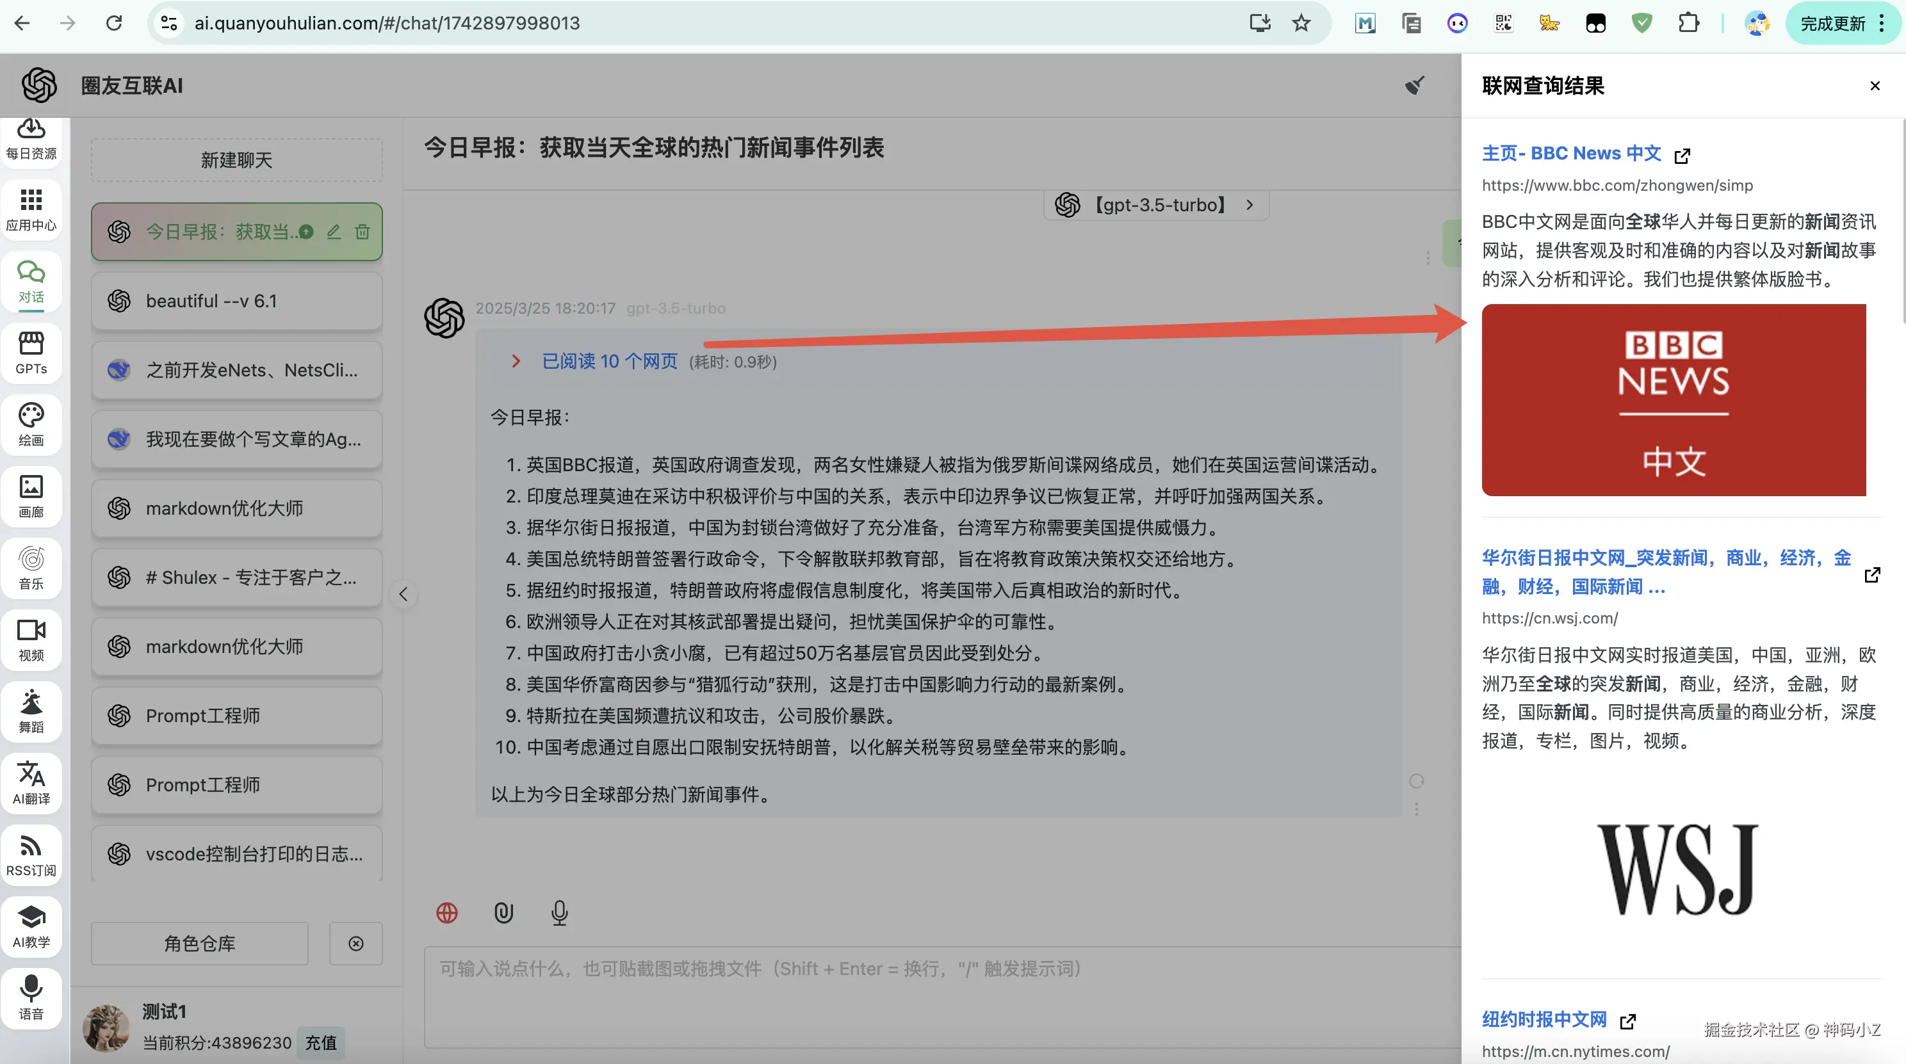The image size is (1906, 1064).
Task: Click the 充值 recharge button
Action: (320, 1043)
